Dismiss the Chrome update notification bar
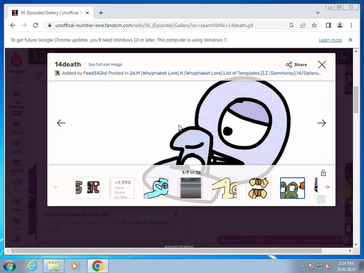Screen dimensions: 364x273 350,40
